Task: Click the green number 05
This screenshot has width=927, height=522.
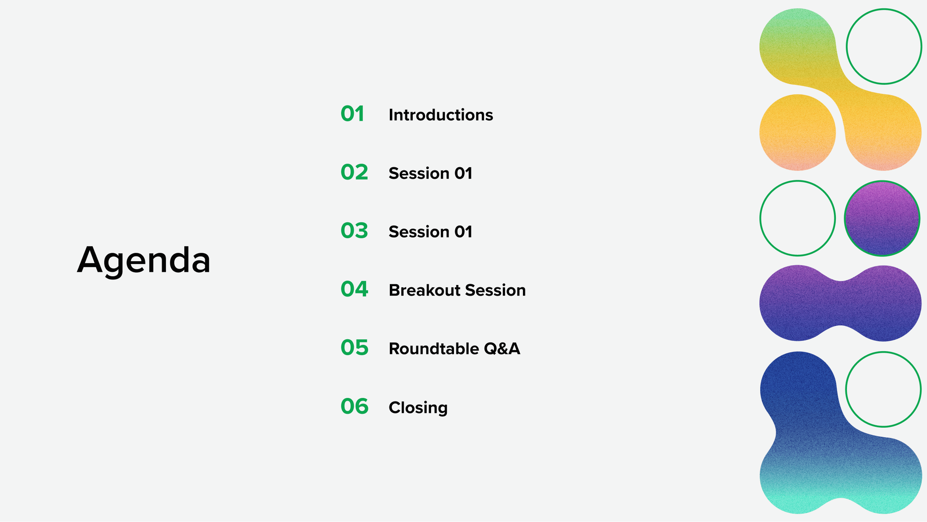Action: click(355, 347)
